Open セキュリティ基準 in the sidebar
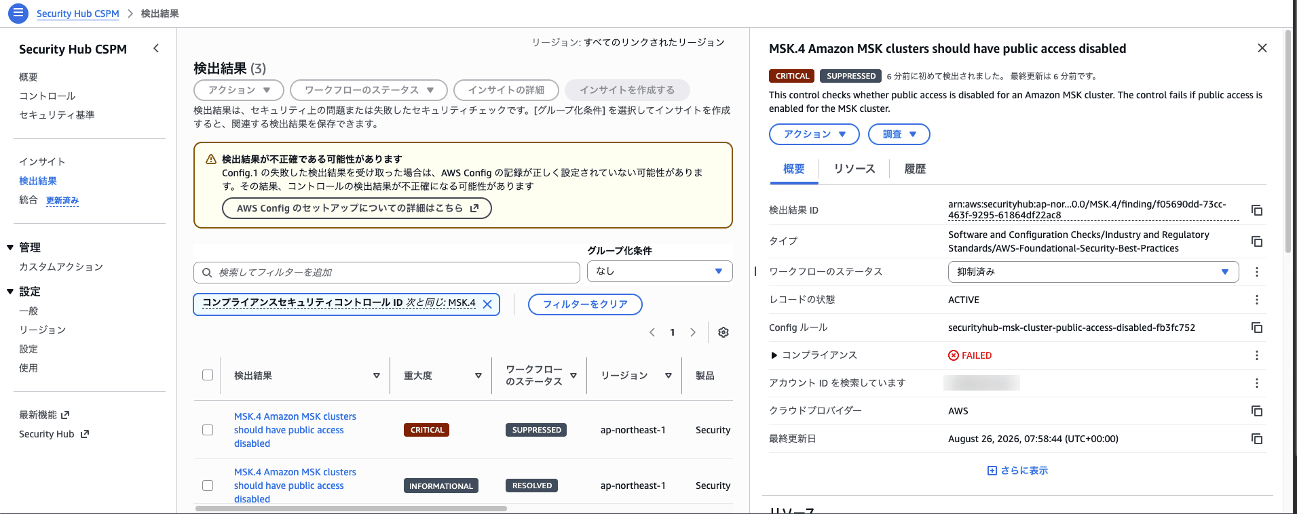The height and width of the screenshot is (514, 1297). 57,115
